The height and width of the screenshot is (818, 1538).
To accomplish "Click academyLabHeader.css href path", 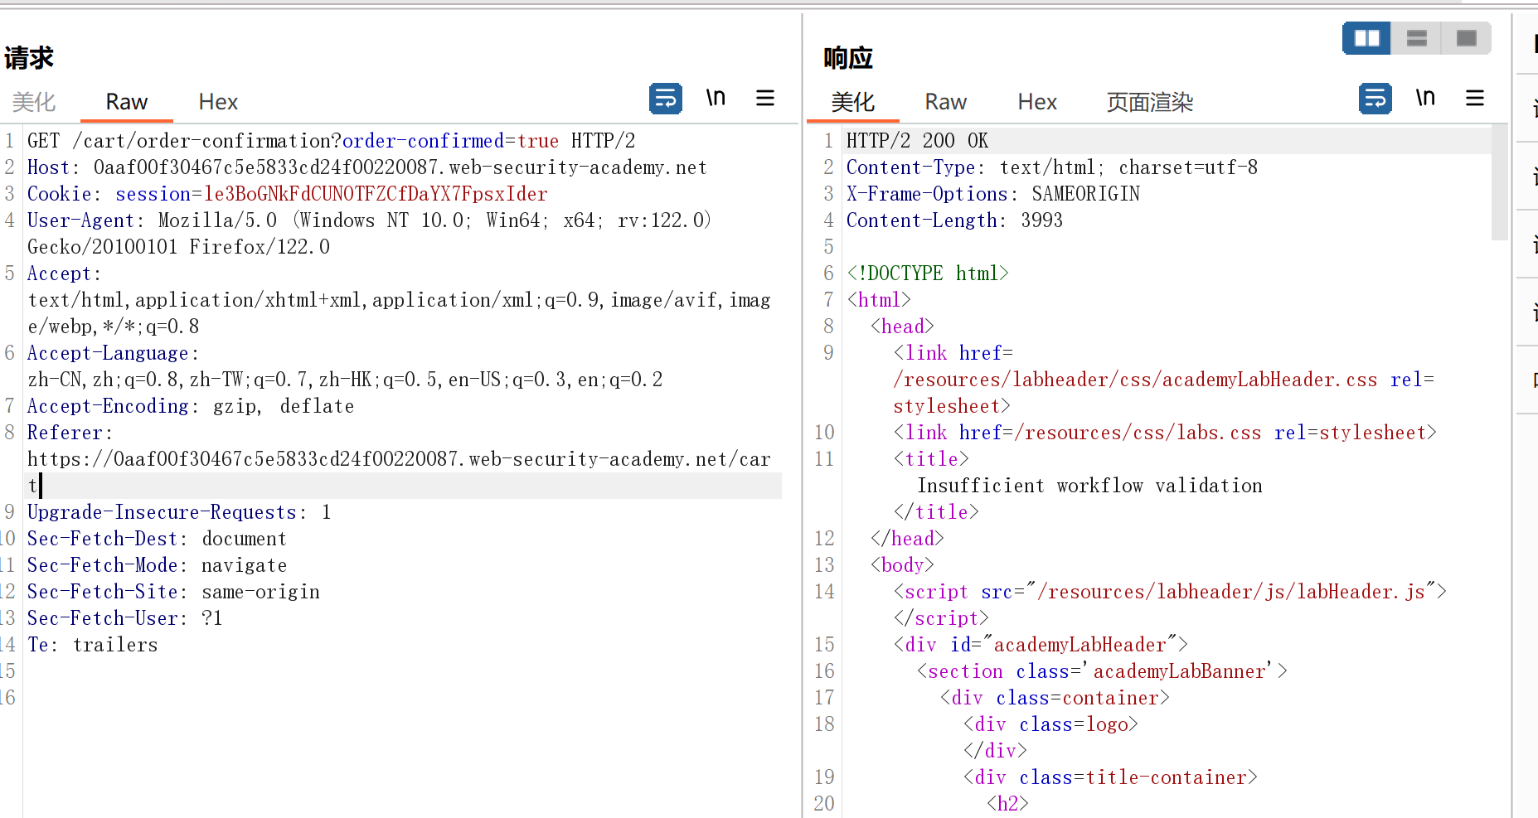I will pos(1135,380).
